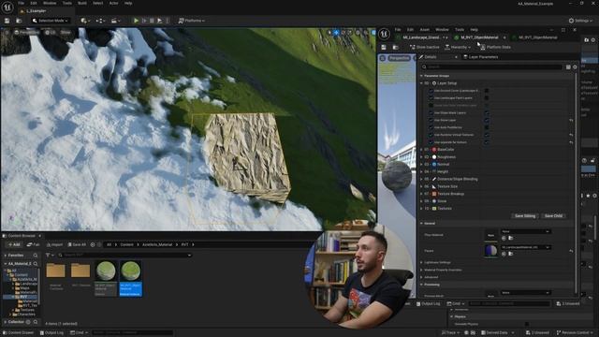Open the Build menu of main editor
599x337 pixels.
[82, 3]
